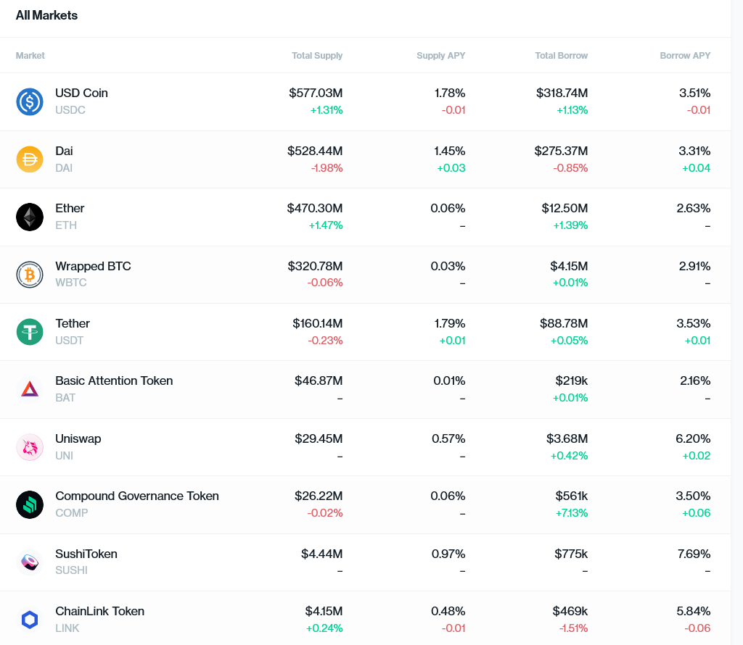Click the All Markets heading
The width and height of the screenshot is (743, 645).
(46, 15)
